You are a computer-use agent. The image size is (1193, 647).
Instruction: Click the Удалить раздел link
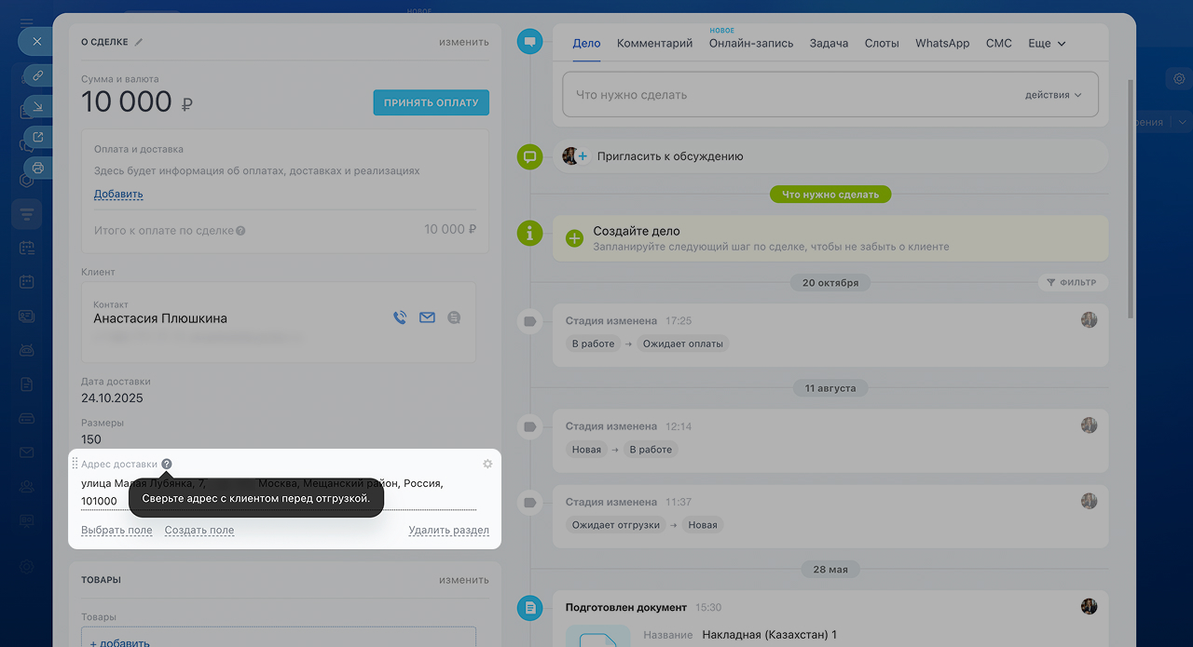[448, 531]
